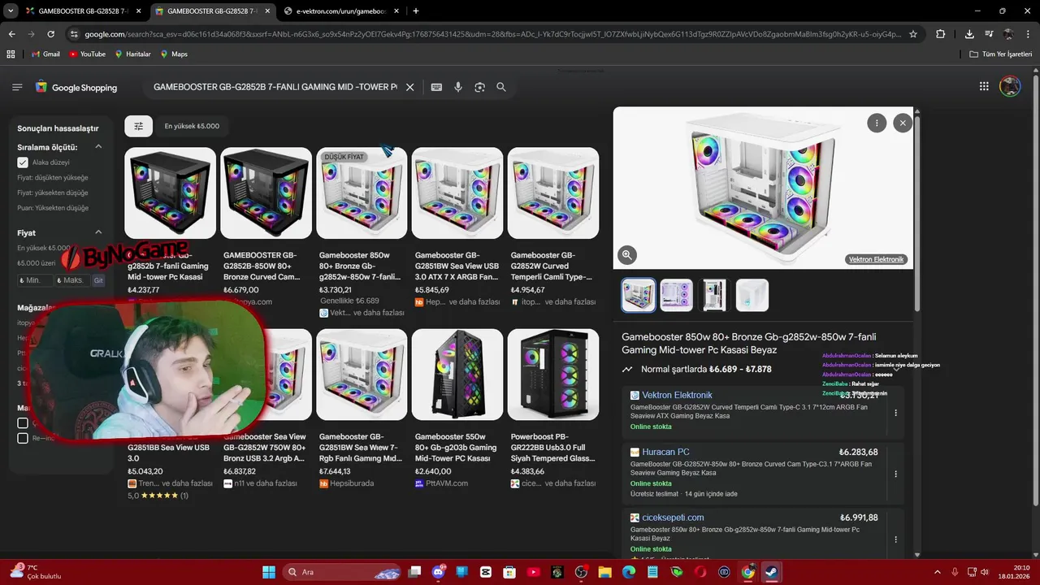Open the Maps bookmark
This screenshot has height=585, width=1040.
pyautogui.click(x=174, y=54)
